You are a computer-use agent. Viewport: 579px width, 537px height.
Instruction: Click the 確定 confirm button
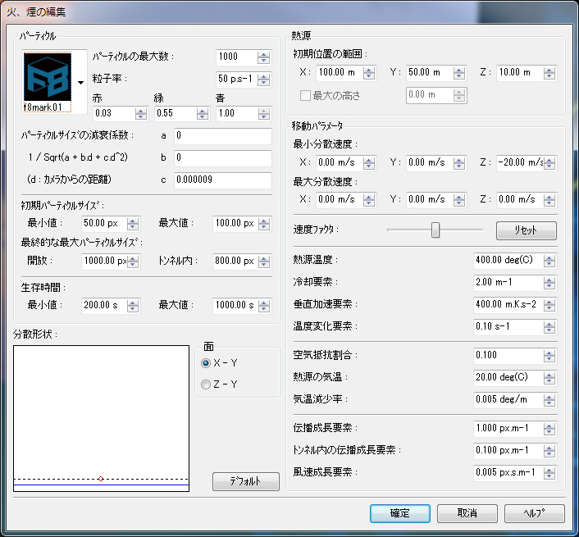(x=400, y=513)
